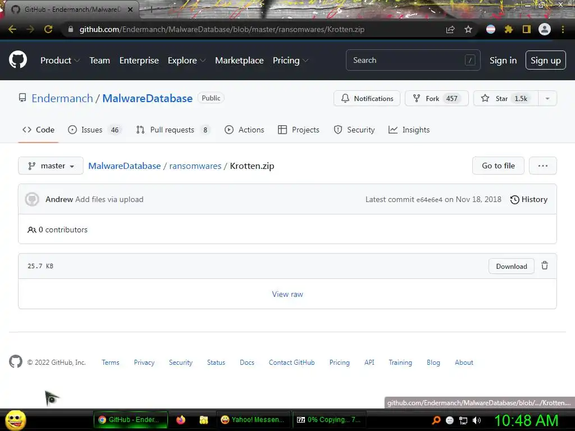Click the share page icon in address bar
The height and width of the screenshot is (431, 575).
coord(450,29)
